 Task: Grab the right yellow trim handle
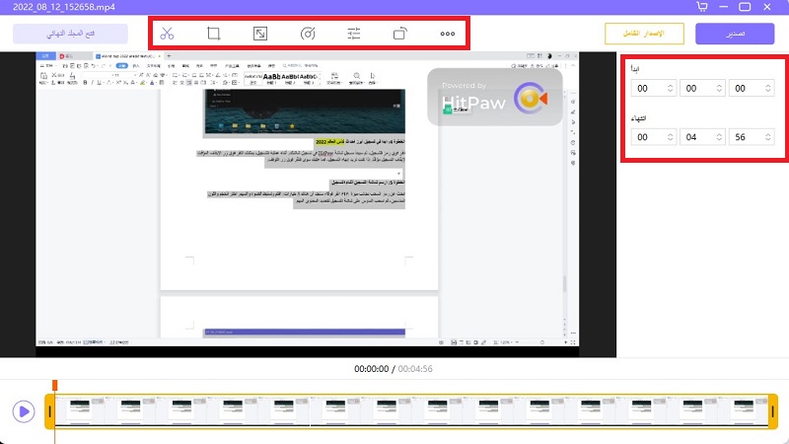[x=772, y=411]
